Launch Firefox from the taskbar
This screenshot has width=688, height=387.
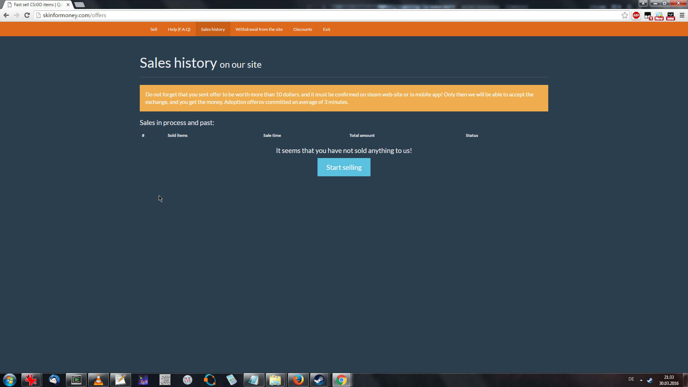pos(298,380)
